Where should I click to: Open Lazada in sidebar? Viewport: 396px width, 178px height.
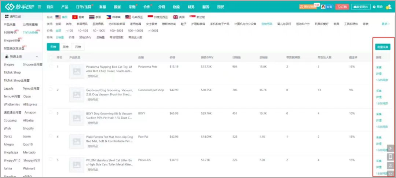(8, 89)
